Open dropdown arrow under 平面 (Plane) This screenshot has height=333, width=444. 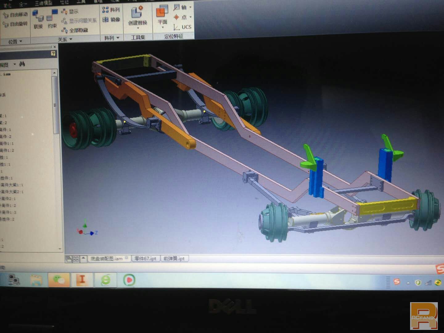[x=162, y=27]
